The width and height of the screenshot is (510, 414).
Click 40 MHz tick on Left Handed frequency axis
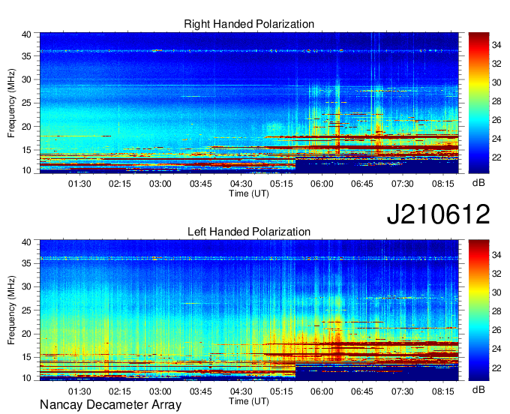pos(27,241)
